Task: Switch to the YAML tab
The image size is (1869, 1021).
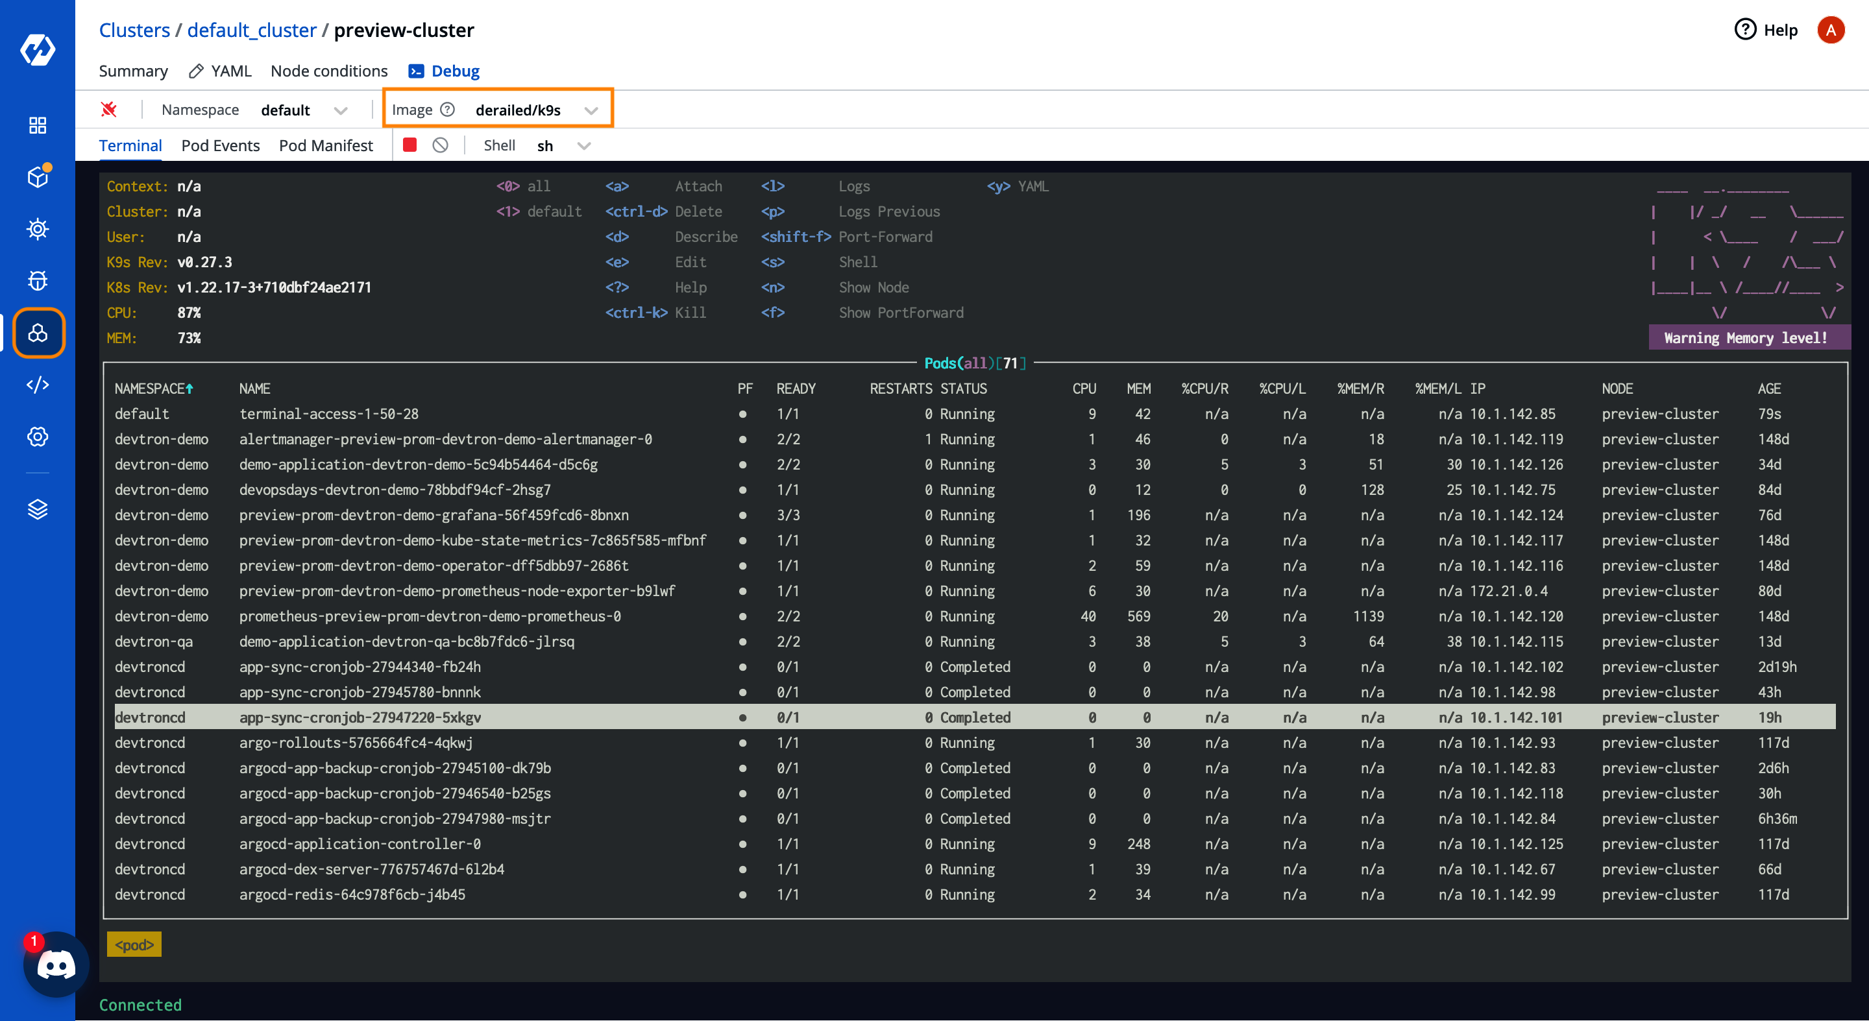Action: [x=231, y=71]
